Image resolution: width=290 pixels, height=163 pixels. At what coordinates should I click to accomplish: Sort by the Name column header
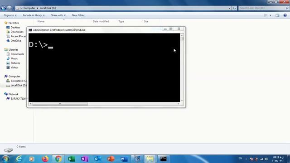point(41,21)
